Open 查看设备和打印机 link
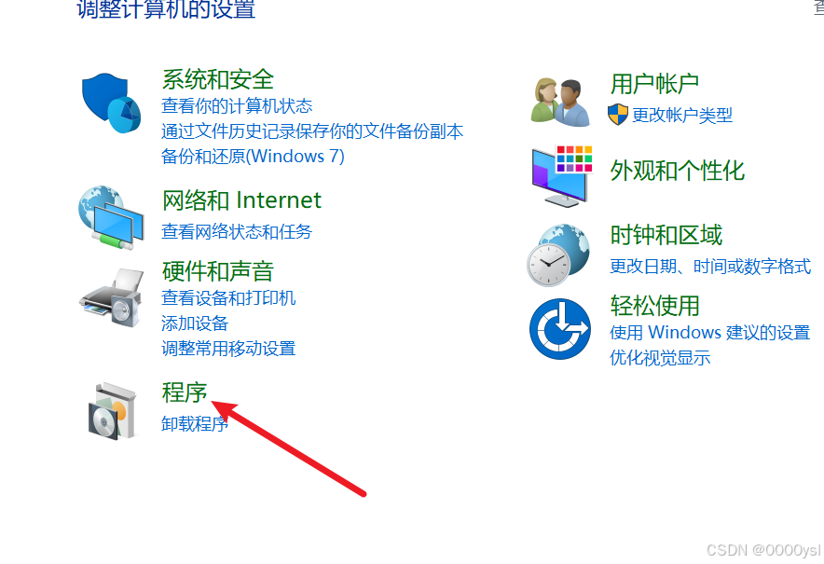The image size is (824, 564). (228, 298)
